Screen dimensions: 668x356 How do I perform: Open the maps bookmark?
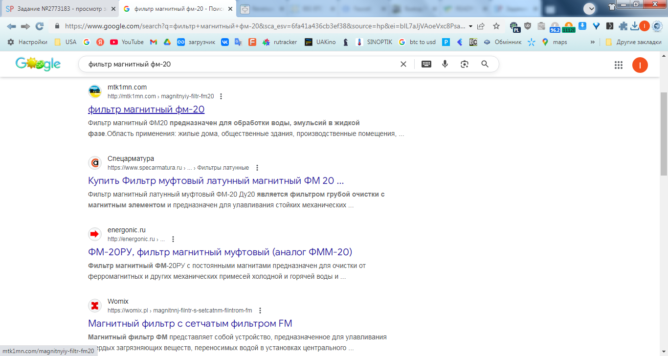(x=554, y=42)
